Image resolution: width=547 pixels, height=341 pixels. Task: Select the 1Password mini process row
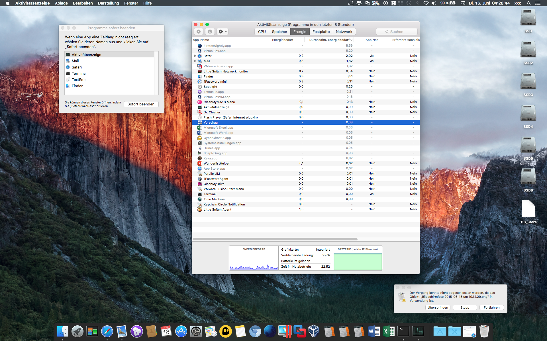(306, 82)
